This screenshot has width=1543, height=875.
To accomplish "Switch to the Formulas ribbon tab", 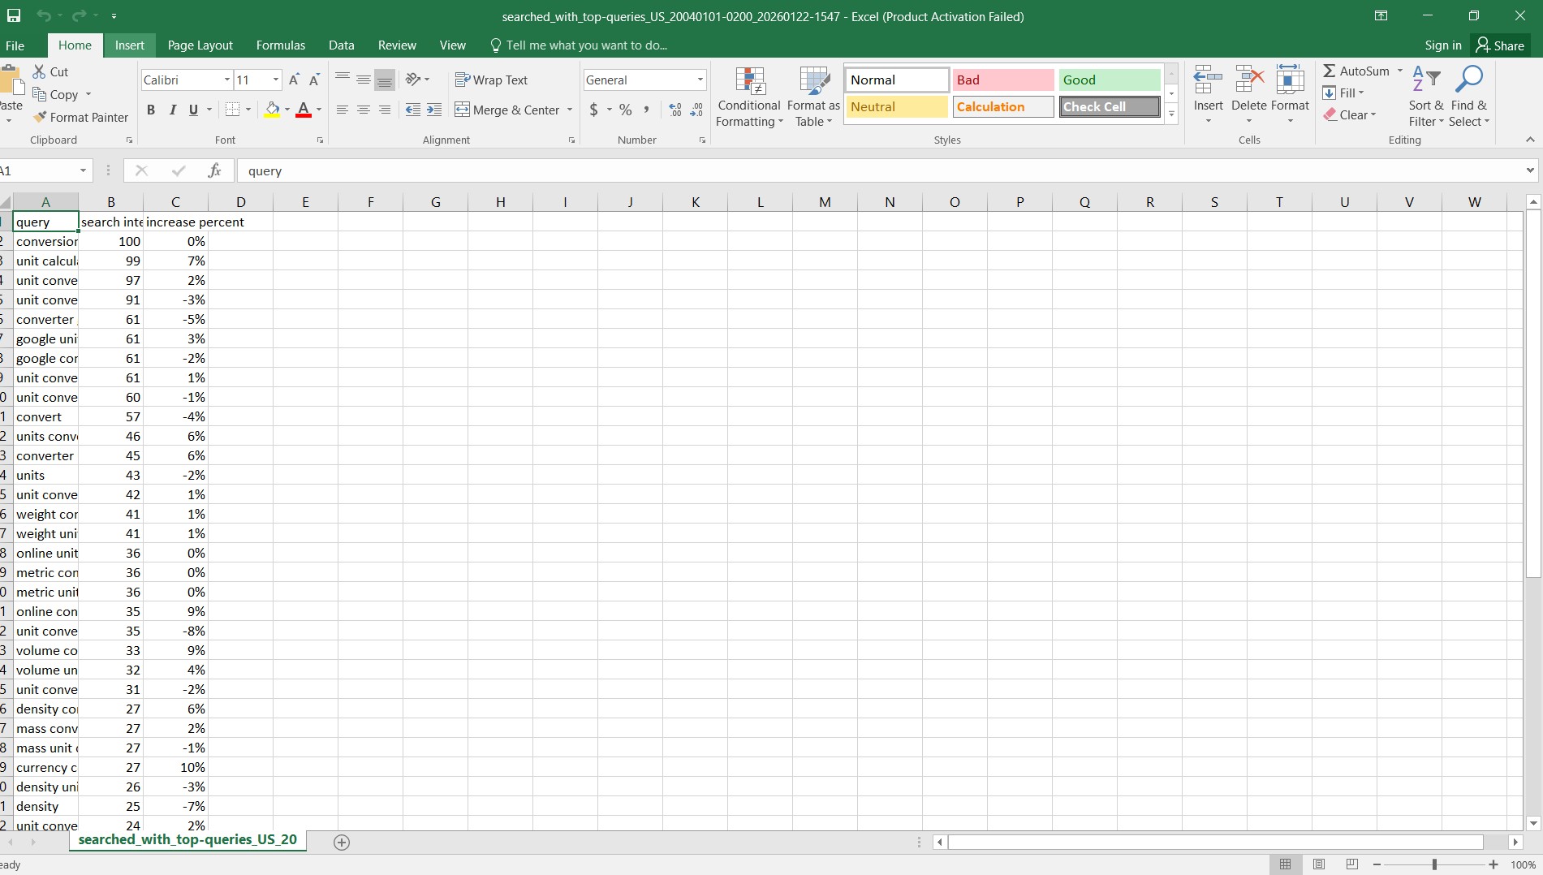I will click(279, 45).
